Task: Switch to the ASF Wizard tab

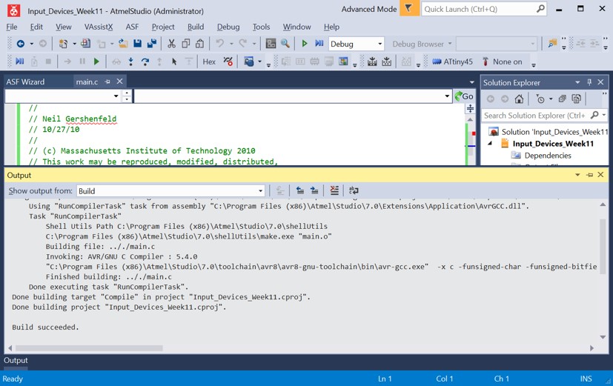Action: pyautogui.click(x=25, y=81)
